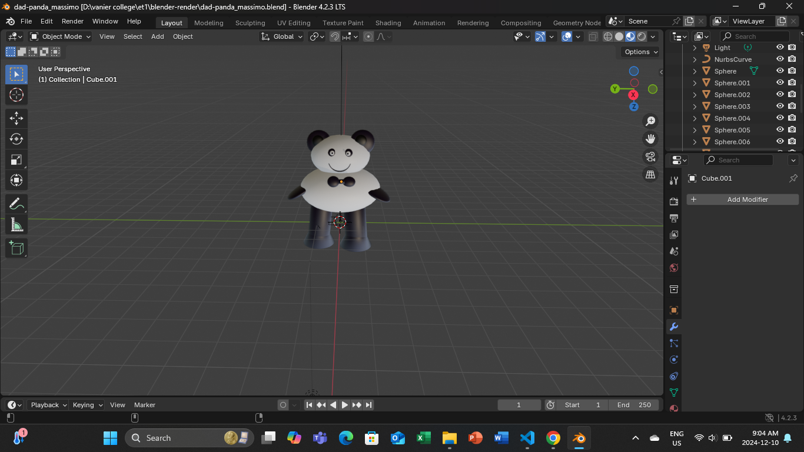This screenshot has height=452, width=804.
Task: Open the Modifiers wrench properties tab
Action: point(674,327)
